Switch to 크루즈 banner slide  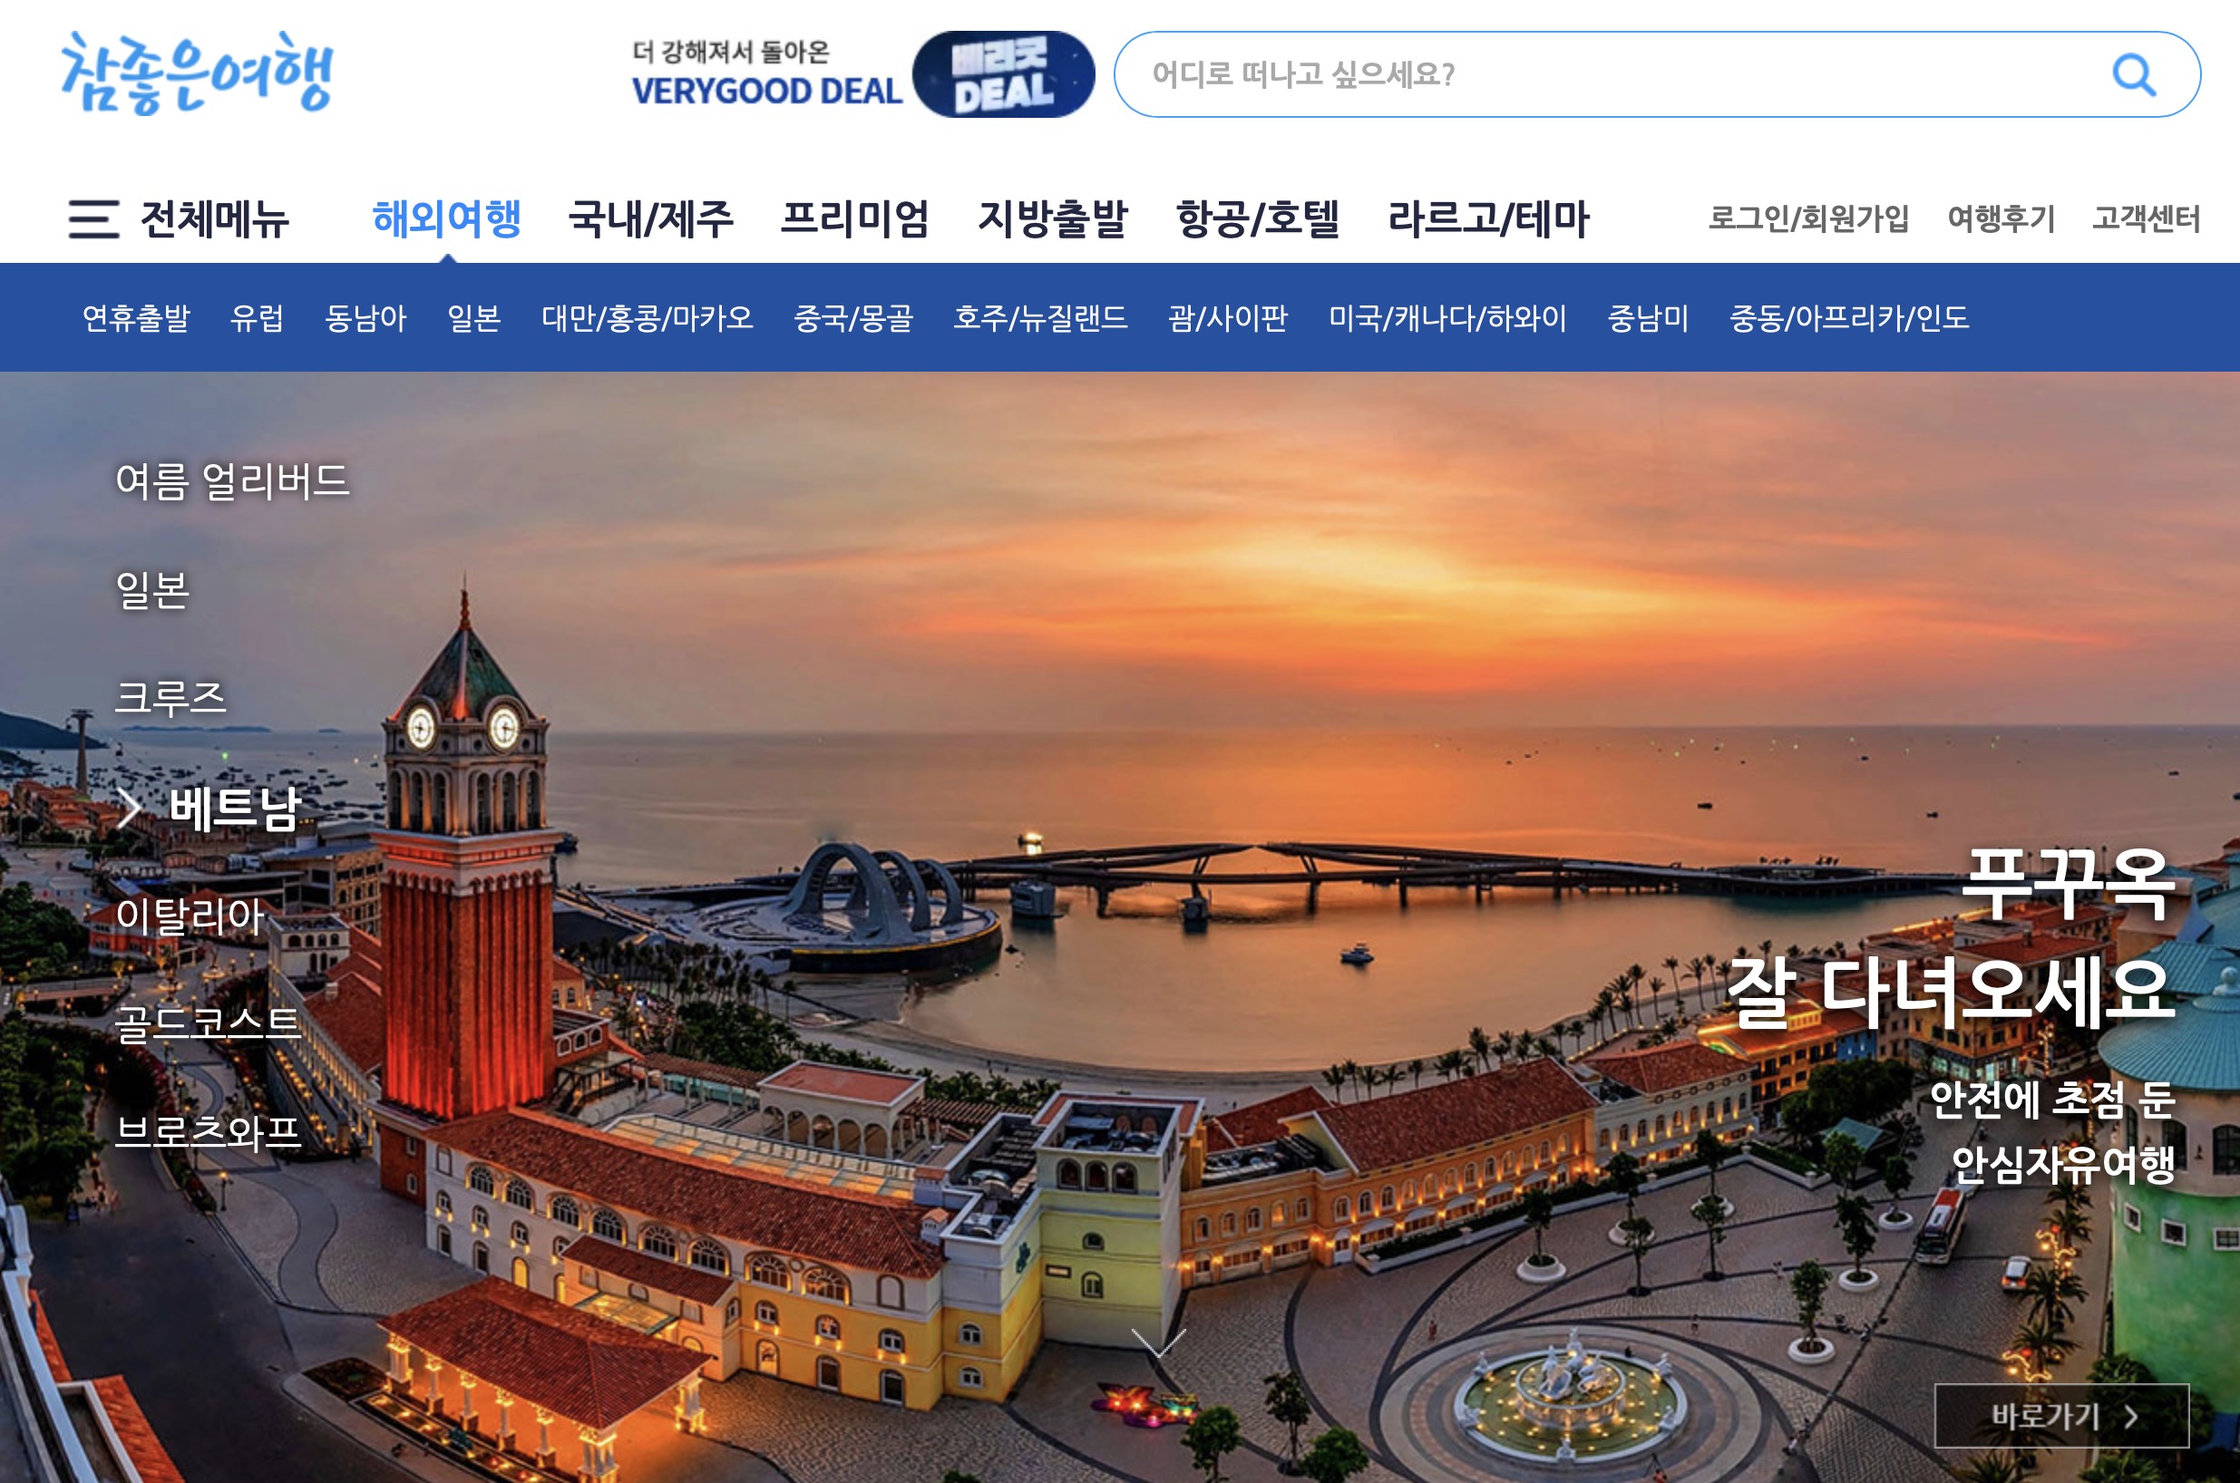(x=170, y=698)
